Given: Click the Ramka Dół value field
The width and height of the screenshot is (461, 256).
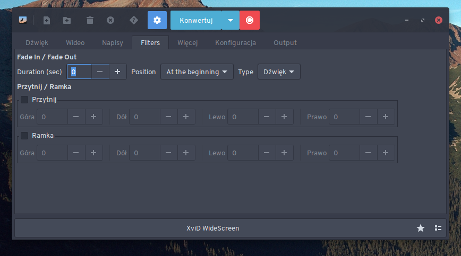Looking at the screenshot, I should [144, 153].
